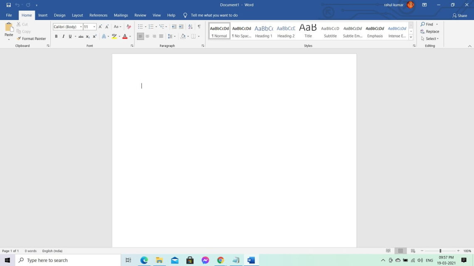Open the font size dropdown

coord(94,27)
